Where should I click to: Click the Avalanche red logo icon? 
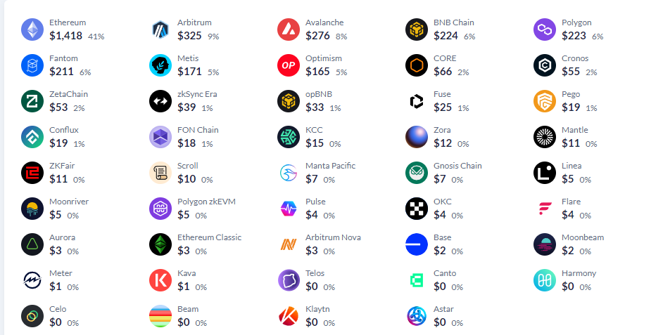[x=289, y=29]
